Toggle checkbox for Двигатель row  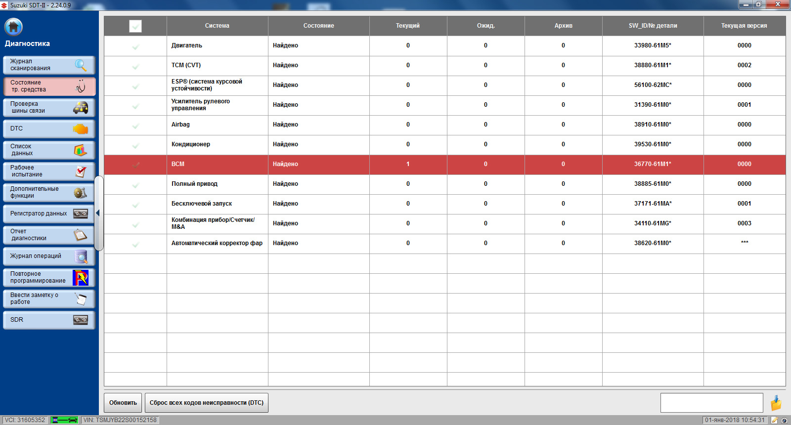click(135, 46)
